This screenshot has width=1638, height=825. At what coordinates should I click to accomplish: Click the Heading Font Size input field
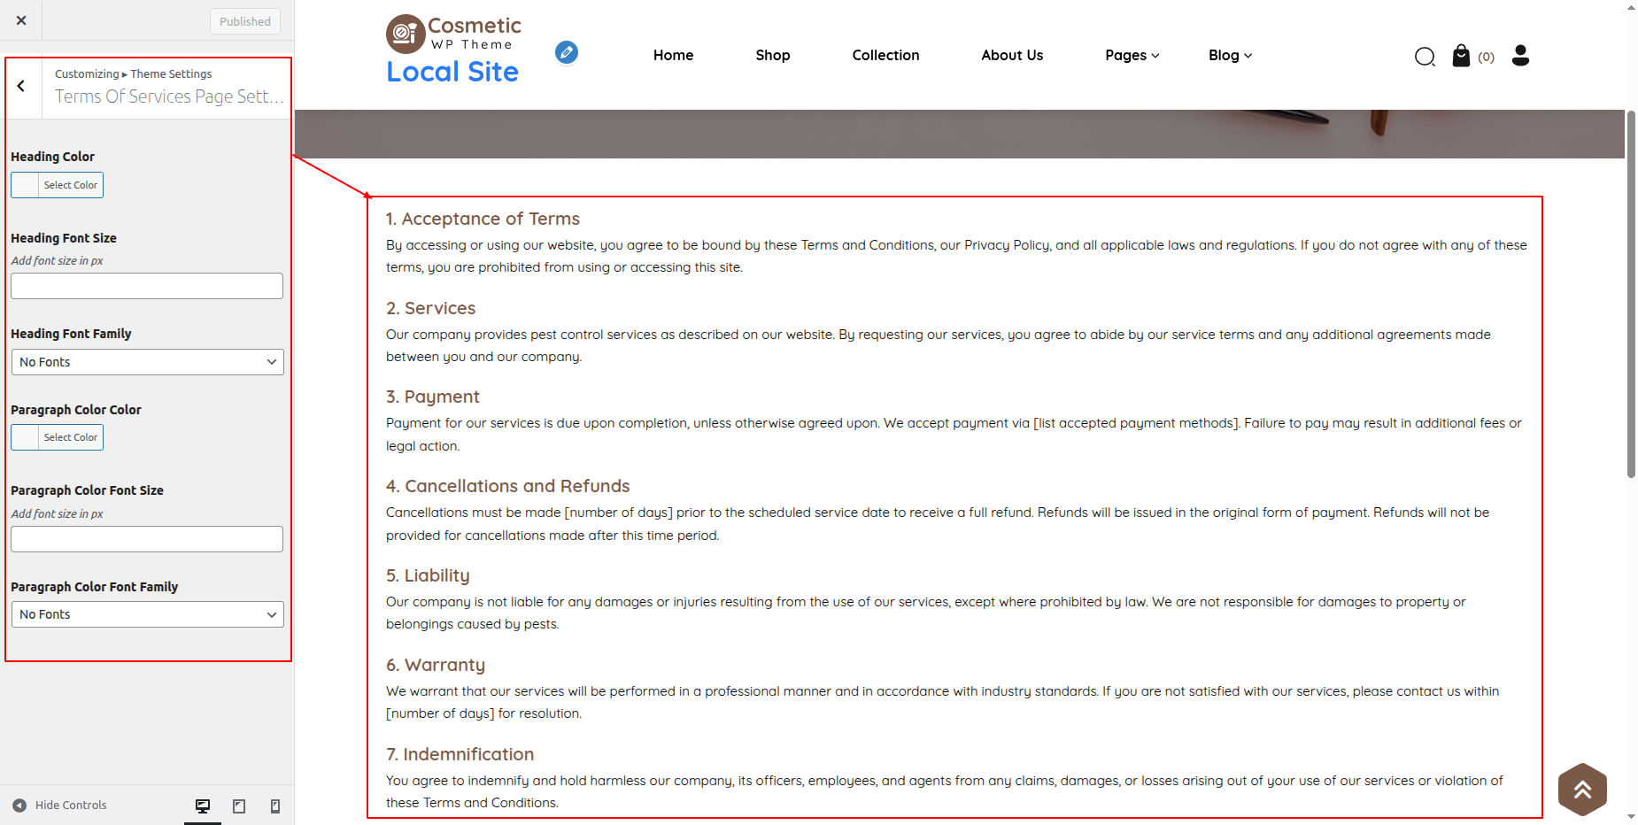(x=147, y=286)
